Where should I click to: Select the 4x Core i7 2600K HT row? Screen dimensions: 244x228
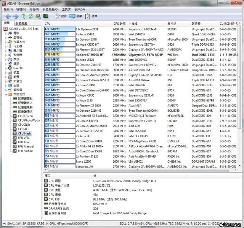(x=141, y=55)
